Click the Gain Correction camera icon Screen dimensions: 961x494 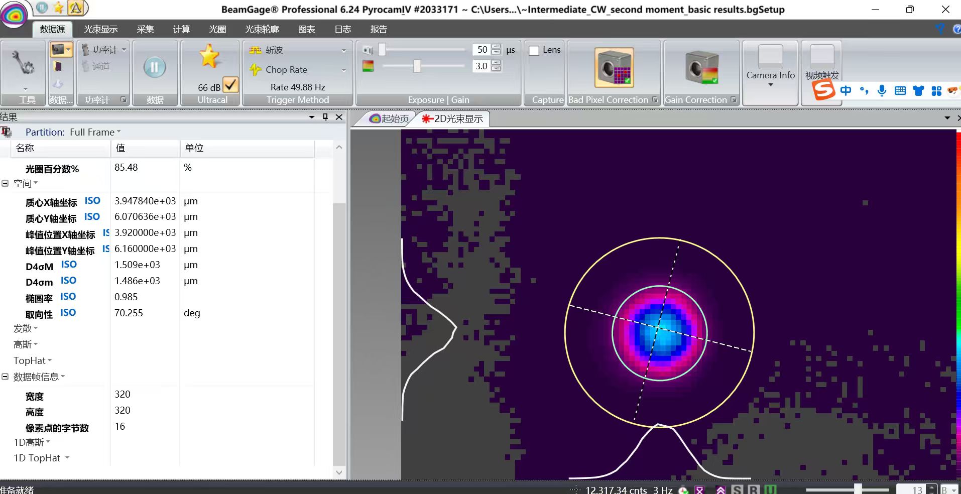[x=701, y=68]
